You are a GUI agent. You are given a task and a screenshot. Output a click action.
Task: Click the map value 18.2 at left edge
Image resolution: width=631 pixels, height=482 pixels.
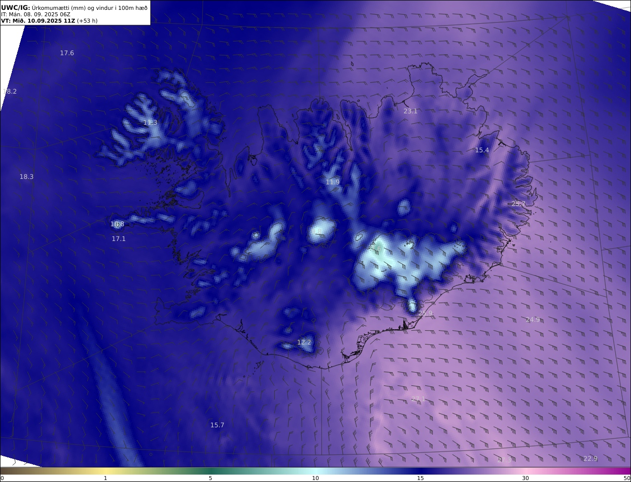(10, 91)
